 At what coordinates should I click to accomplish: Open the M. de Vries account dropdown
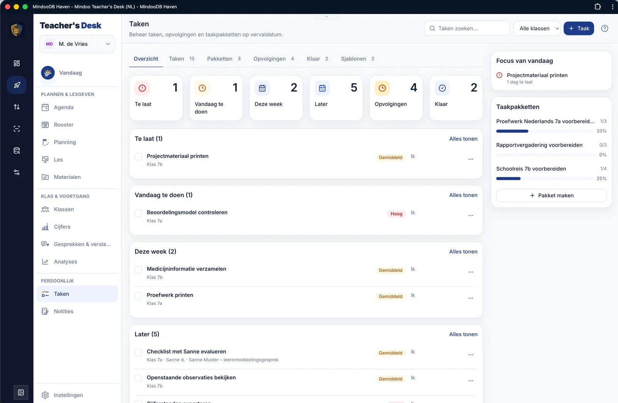click(x=77, y=44)
